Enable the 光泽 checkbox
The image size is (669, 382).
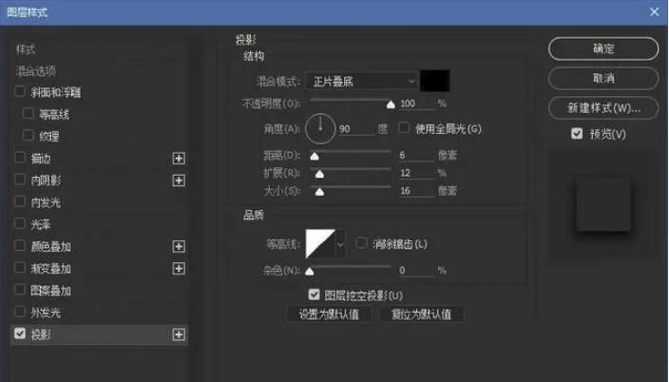tap(20, 223)
